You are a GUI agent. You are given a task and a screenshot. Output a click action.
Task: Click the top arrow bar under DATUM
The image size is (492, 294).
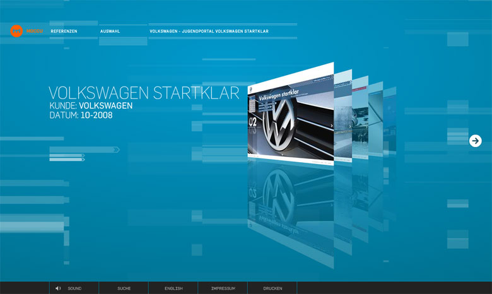pyautogui.click(x=83, y=150)
